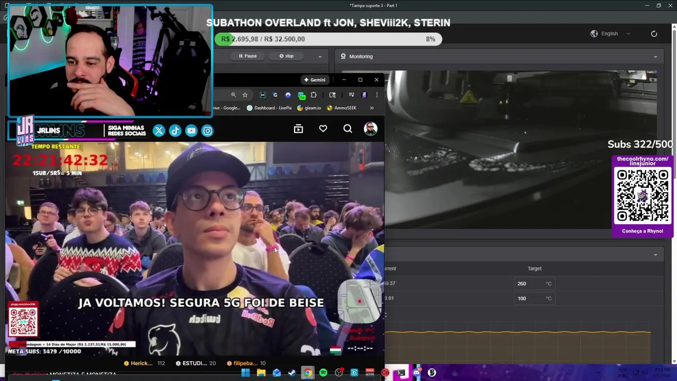This screenshot has width=677, height=381.
Task: Click the Twitch stream video player
Action: (x=195, y=249)
